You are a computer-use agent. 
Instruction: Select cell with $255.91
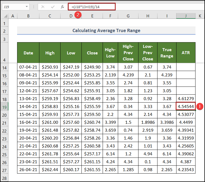click(92, 91)
